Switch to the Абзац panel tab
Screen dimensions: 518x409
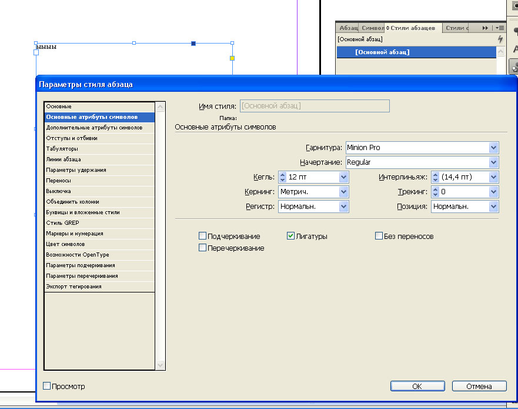348,28
